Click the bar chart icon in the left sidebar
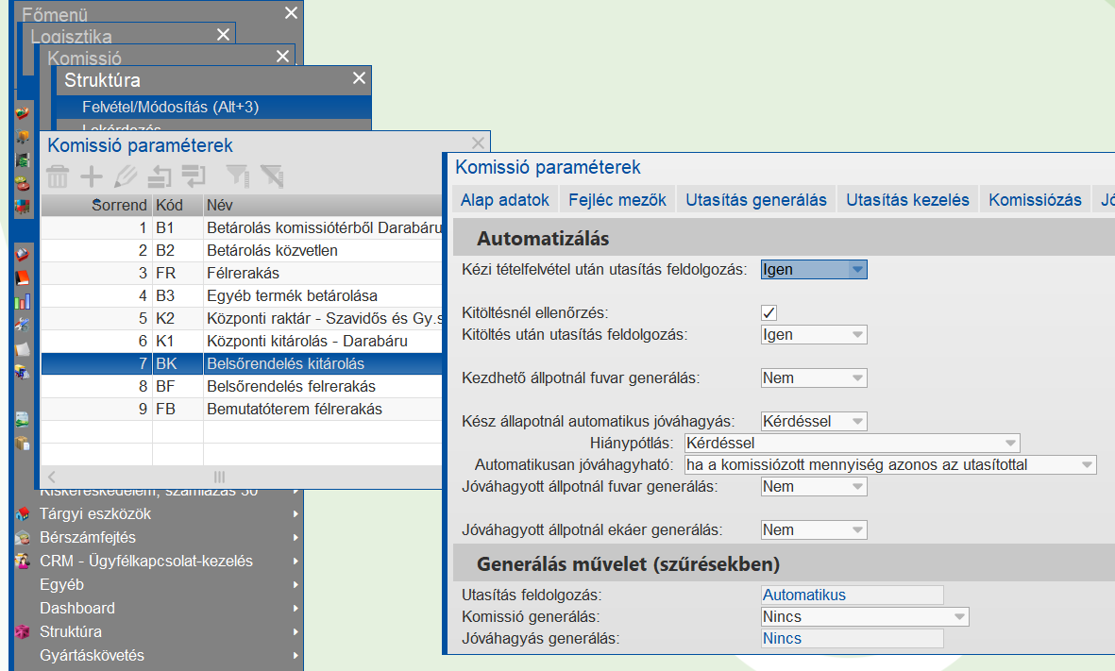 (x=24, y=304)
